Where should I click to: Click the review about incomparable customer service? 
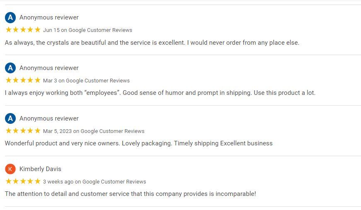coord(131,194)
